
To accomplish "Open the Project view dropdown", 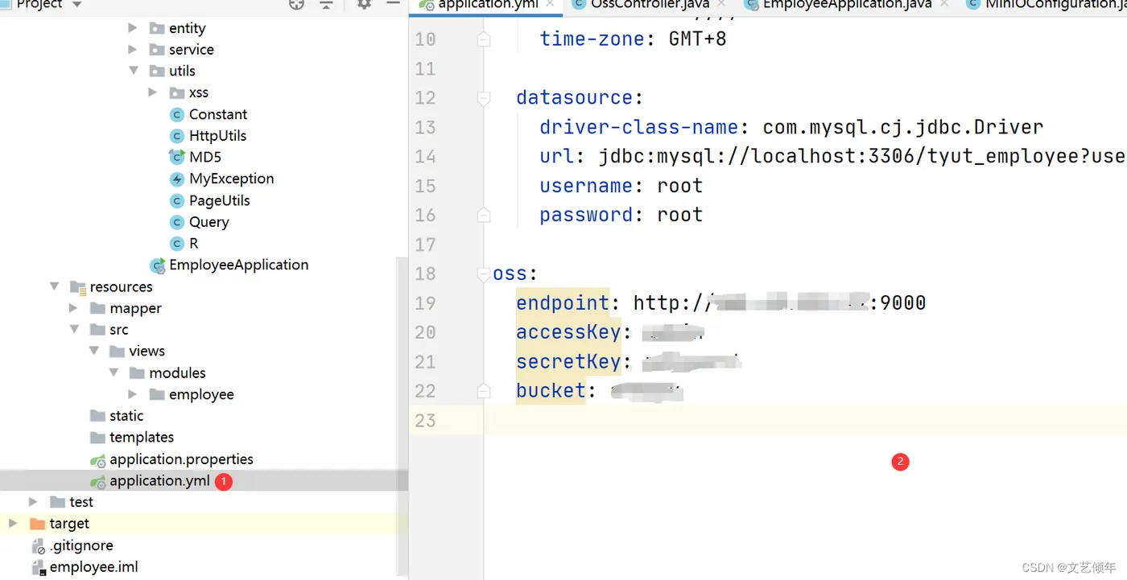I will pyautogui.click(x=77, y=5).
